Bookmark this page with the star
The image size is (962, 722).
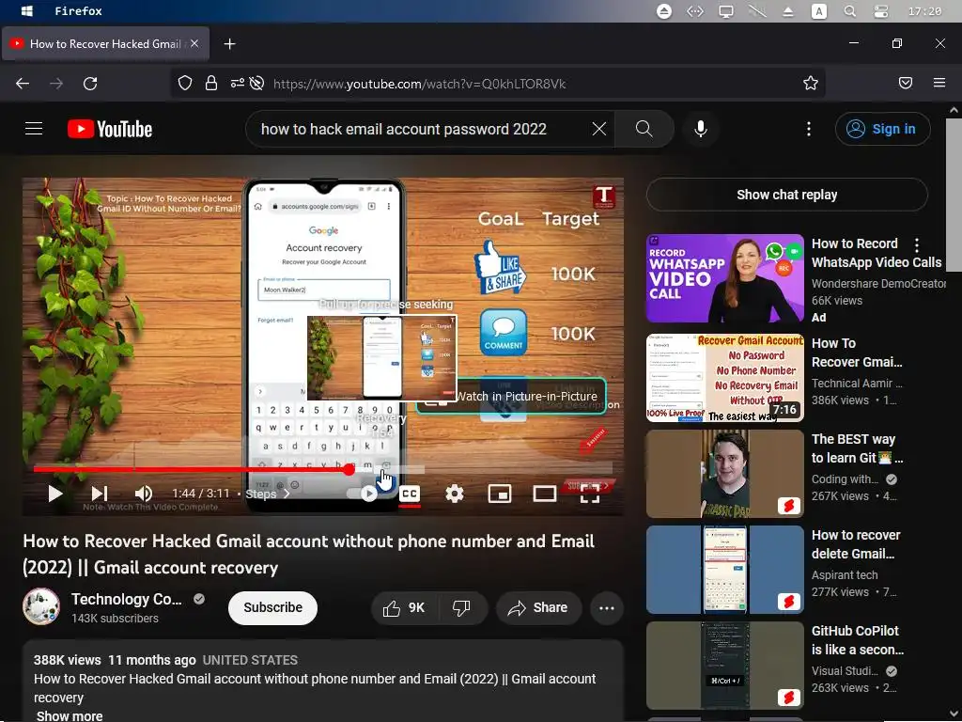point(811,83)
